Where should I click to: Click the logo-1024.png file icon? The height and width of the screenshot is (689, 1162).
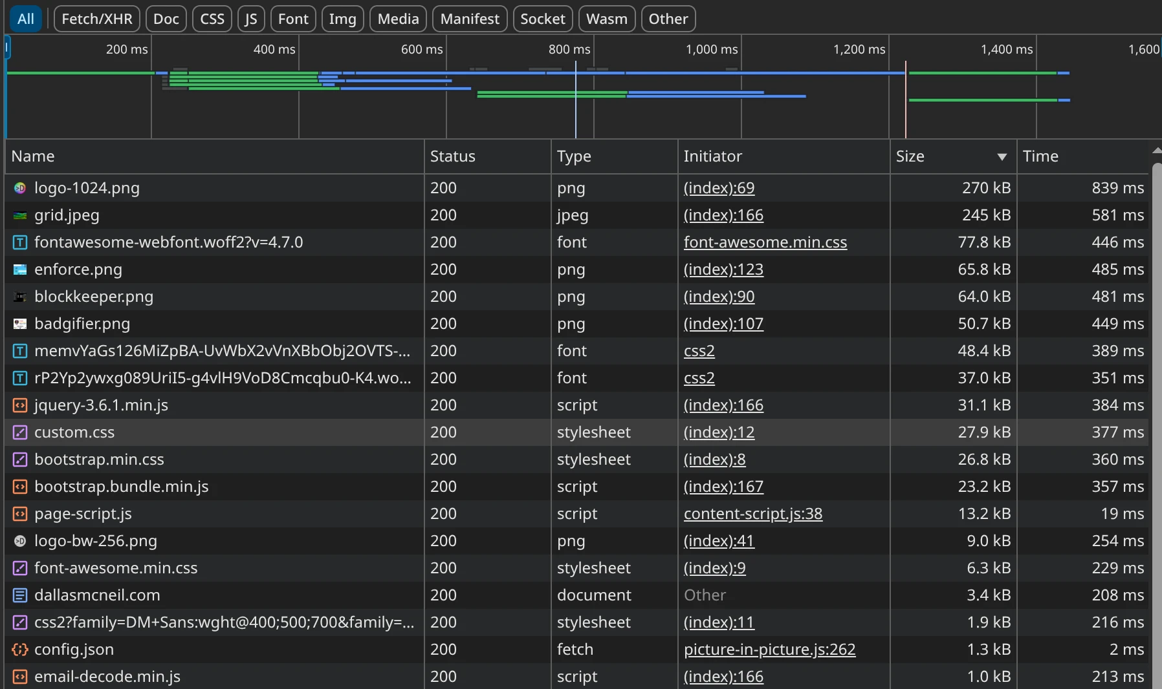(20, 188)
